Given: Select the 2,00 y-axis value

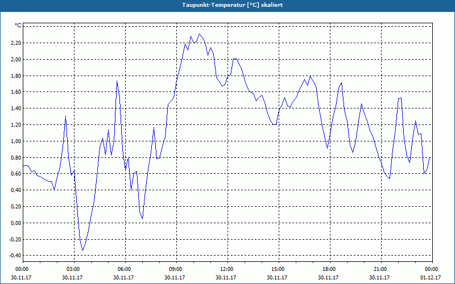Looking at the screenshot, I should (x=16, y=60).
